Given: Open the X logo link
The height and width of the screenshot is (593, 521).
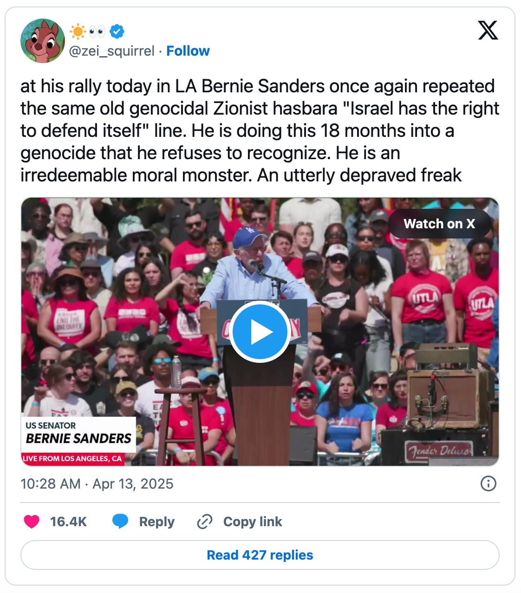Looking at the screenshot, I should [x=488, y=31].
